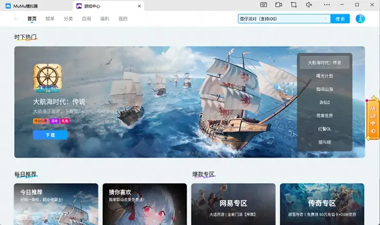Open the hamburger menu in title bar
Image resolution: width=380 pixels, height=225 pixels.
click(x=327, y=5)
